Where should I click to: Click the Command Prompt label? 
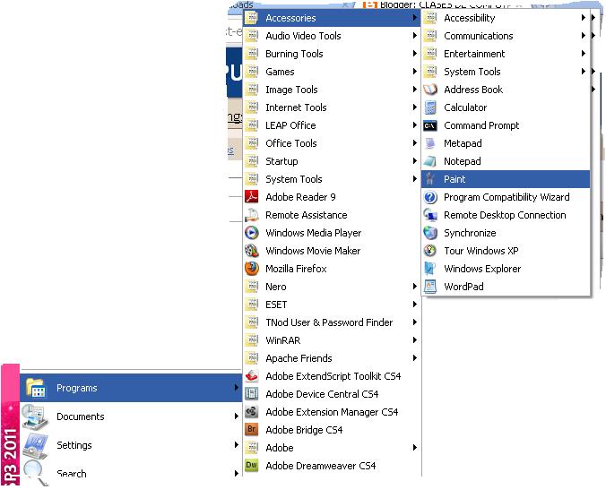(481, 125)
